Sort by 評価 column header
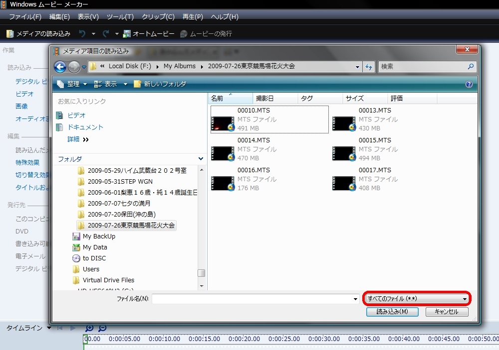The width and height of the screenshot is (499, 350). pyautogui.click(x=413, y=99)
